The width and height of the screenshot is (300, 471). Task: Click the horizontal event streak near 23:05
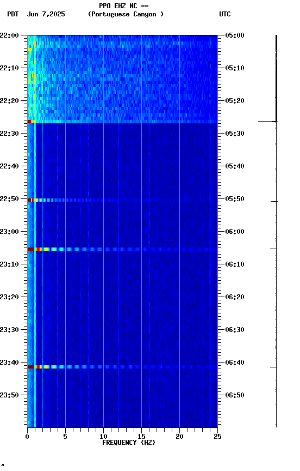pos(122,249)
